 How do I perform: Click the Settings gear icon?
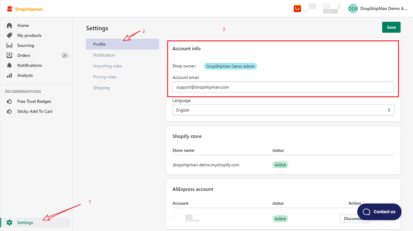pos(10,223)
